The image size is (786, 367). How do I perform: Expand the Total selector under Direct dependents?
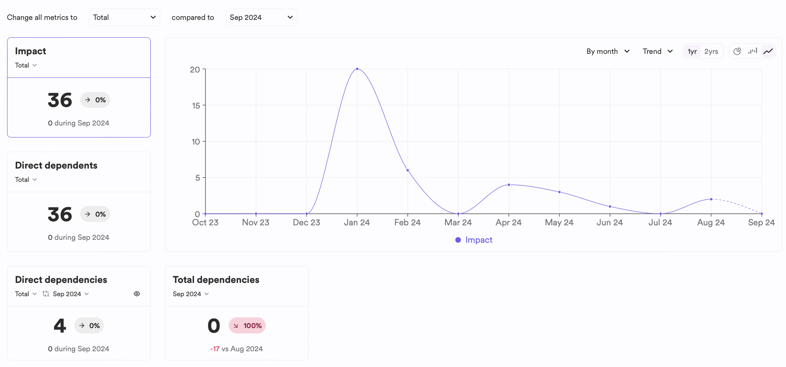click(x=26, y=179)
